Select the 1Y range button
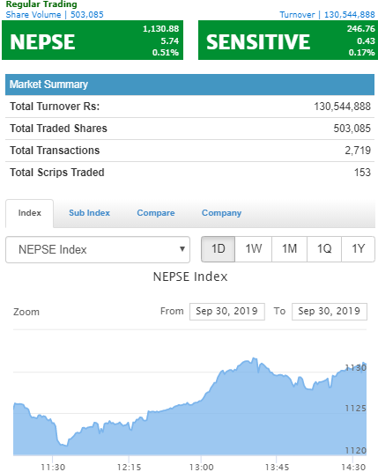Viewport: 378px width, 472px height. point(358,249)
